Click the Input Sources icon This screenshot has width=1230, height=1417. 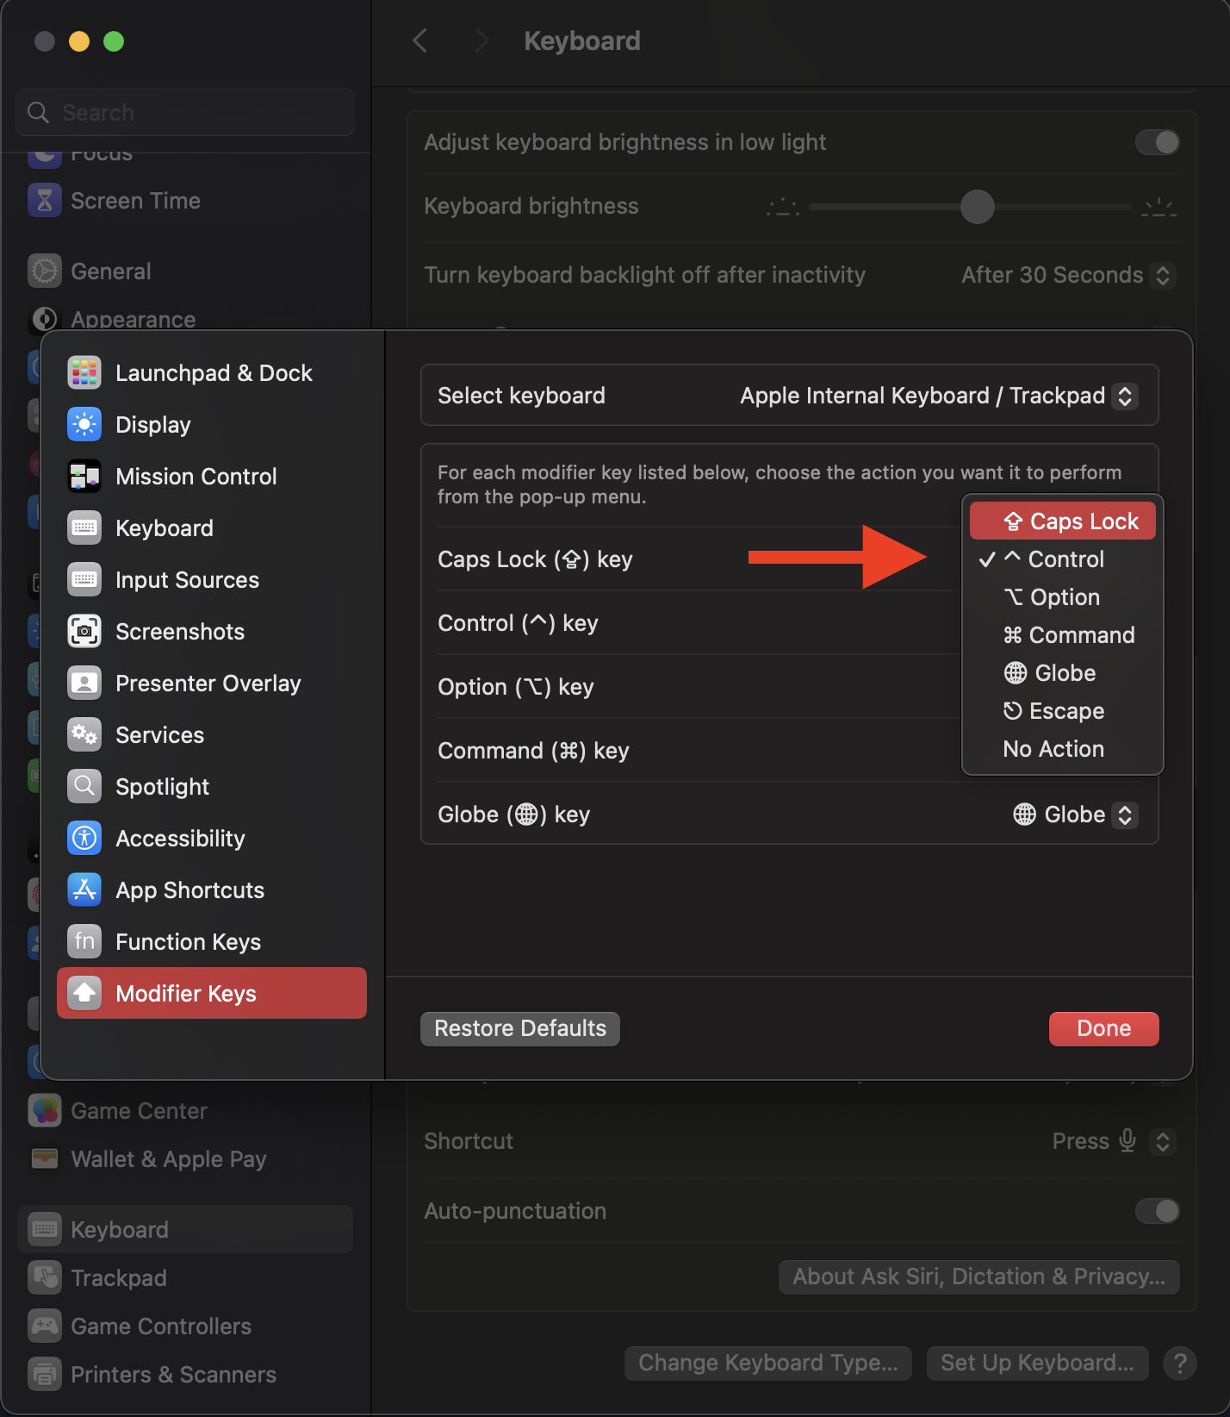point(84,580)
